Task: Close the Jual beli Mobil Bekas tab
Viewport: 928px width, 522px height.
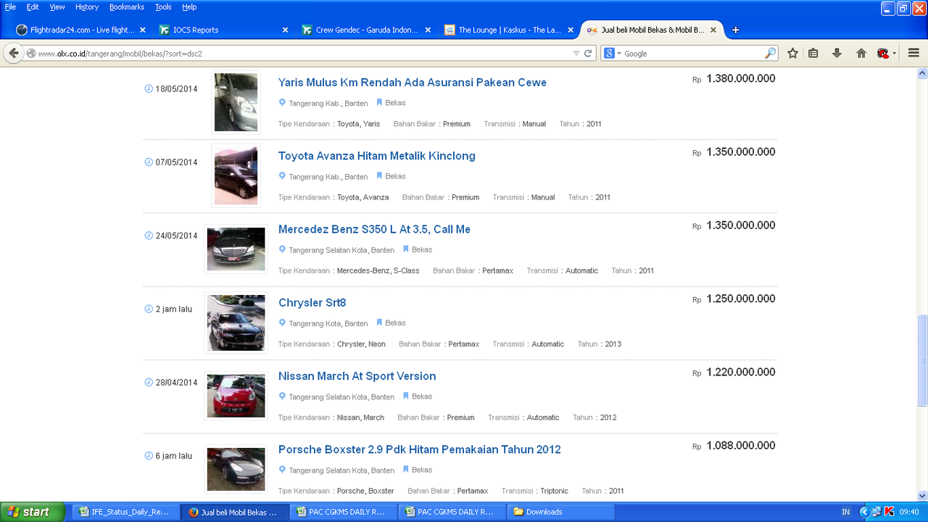Action: tap(713, 30)
